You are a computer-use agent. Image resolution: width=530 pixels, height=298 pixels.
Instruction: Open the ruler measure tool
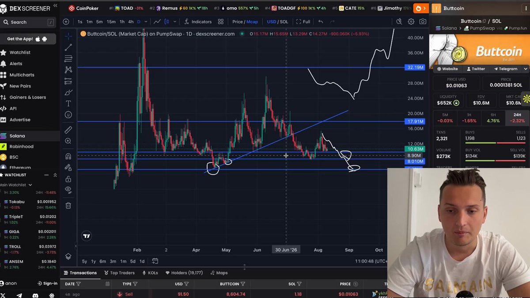68,130
